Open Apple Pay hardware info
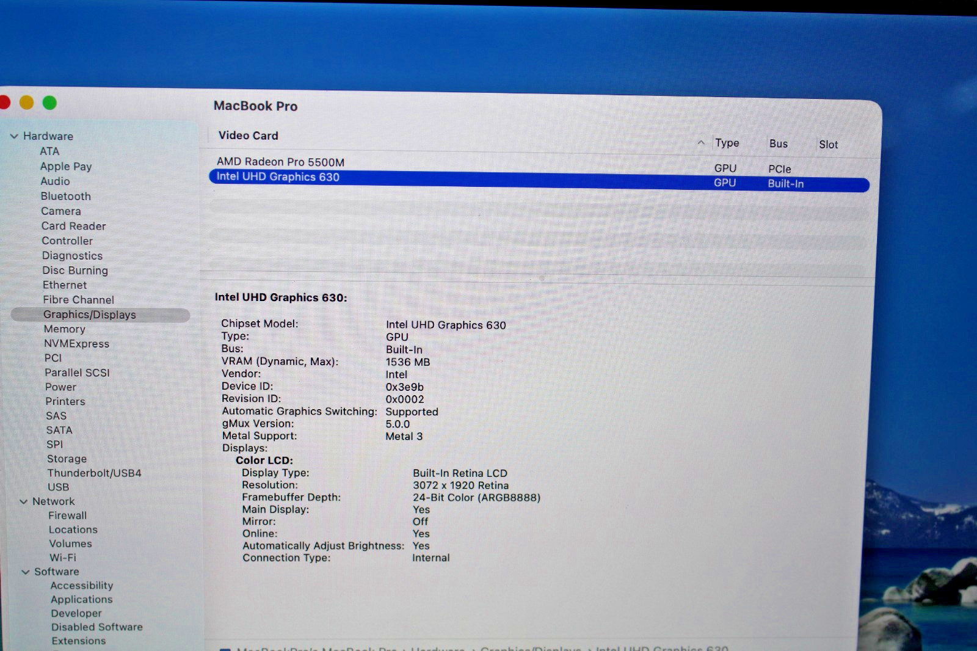The image size is (977, 651). point(66,166)
